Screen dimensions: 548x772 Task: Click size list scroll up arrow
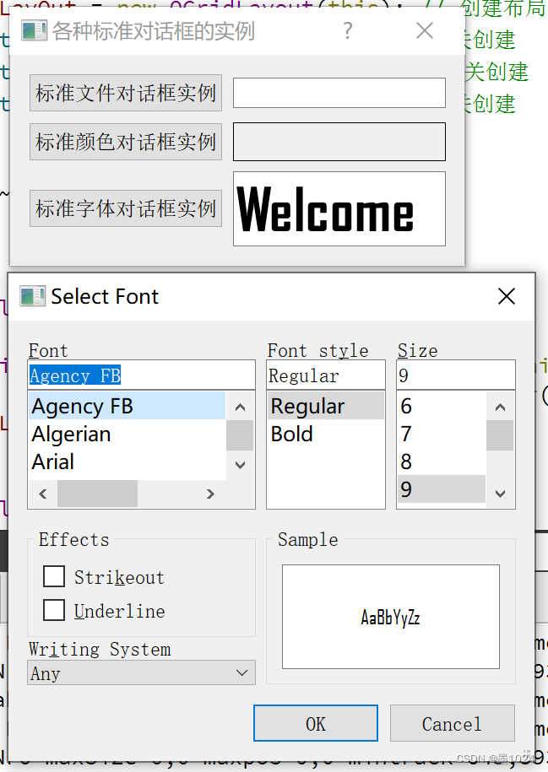[x=500, y=407]
